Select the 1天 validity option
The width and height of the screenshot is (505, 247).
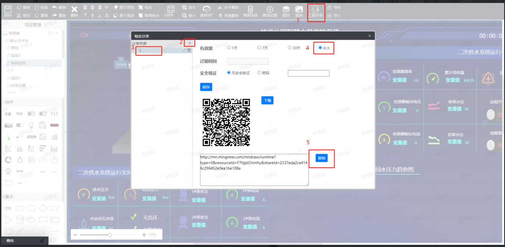click(232, 48)
